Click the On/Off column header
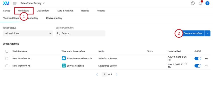The image size is (213, 106). (x=197, y=51)
